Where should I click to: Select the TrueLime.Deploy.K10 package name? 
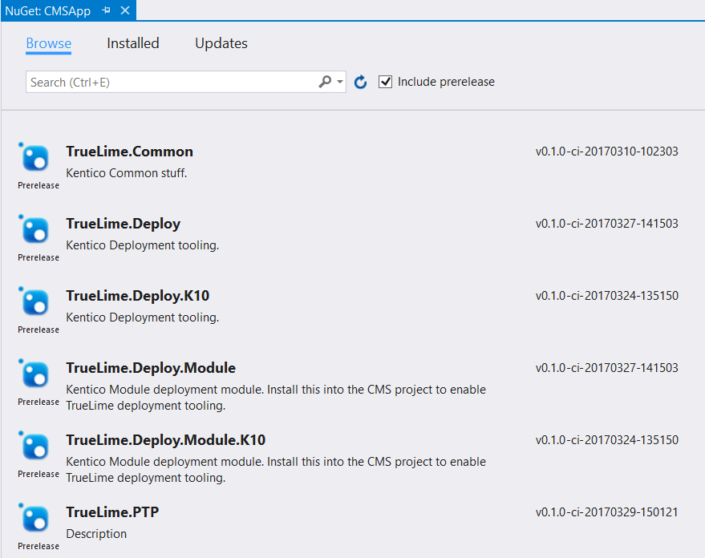(138, 296)
